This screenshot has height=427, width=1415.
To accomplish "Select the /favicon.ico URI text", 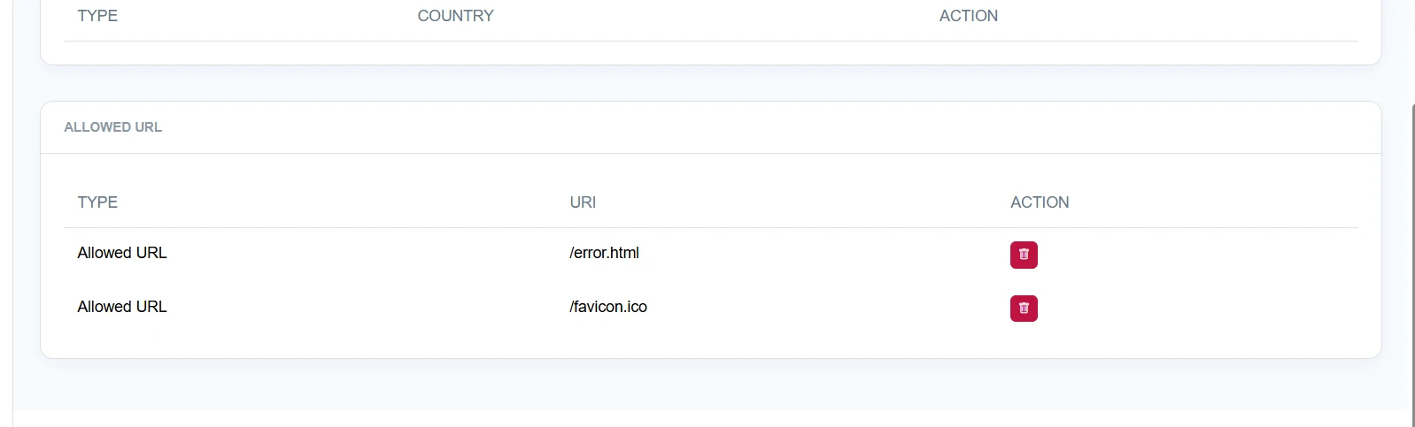I will (608, 307).
